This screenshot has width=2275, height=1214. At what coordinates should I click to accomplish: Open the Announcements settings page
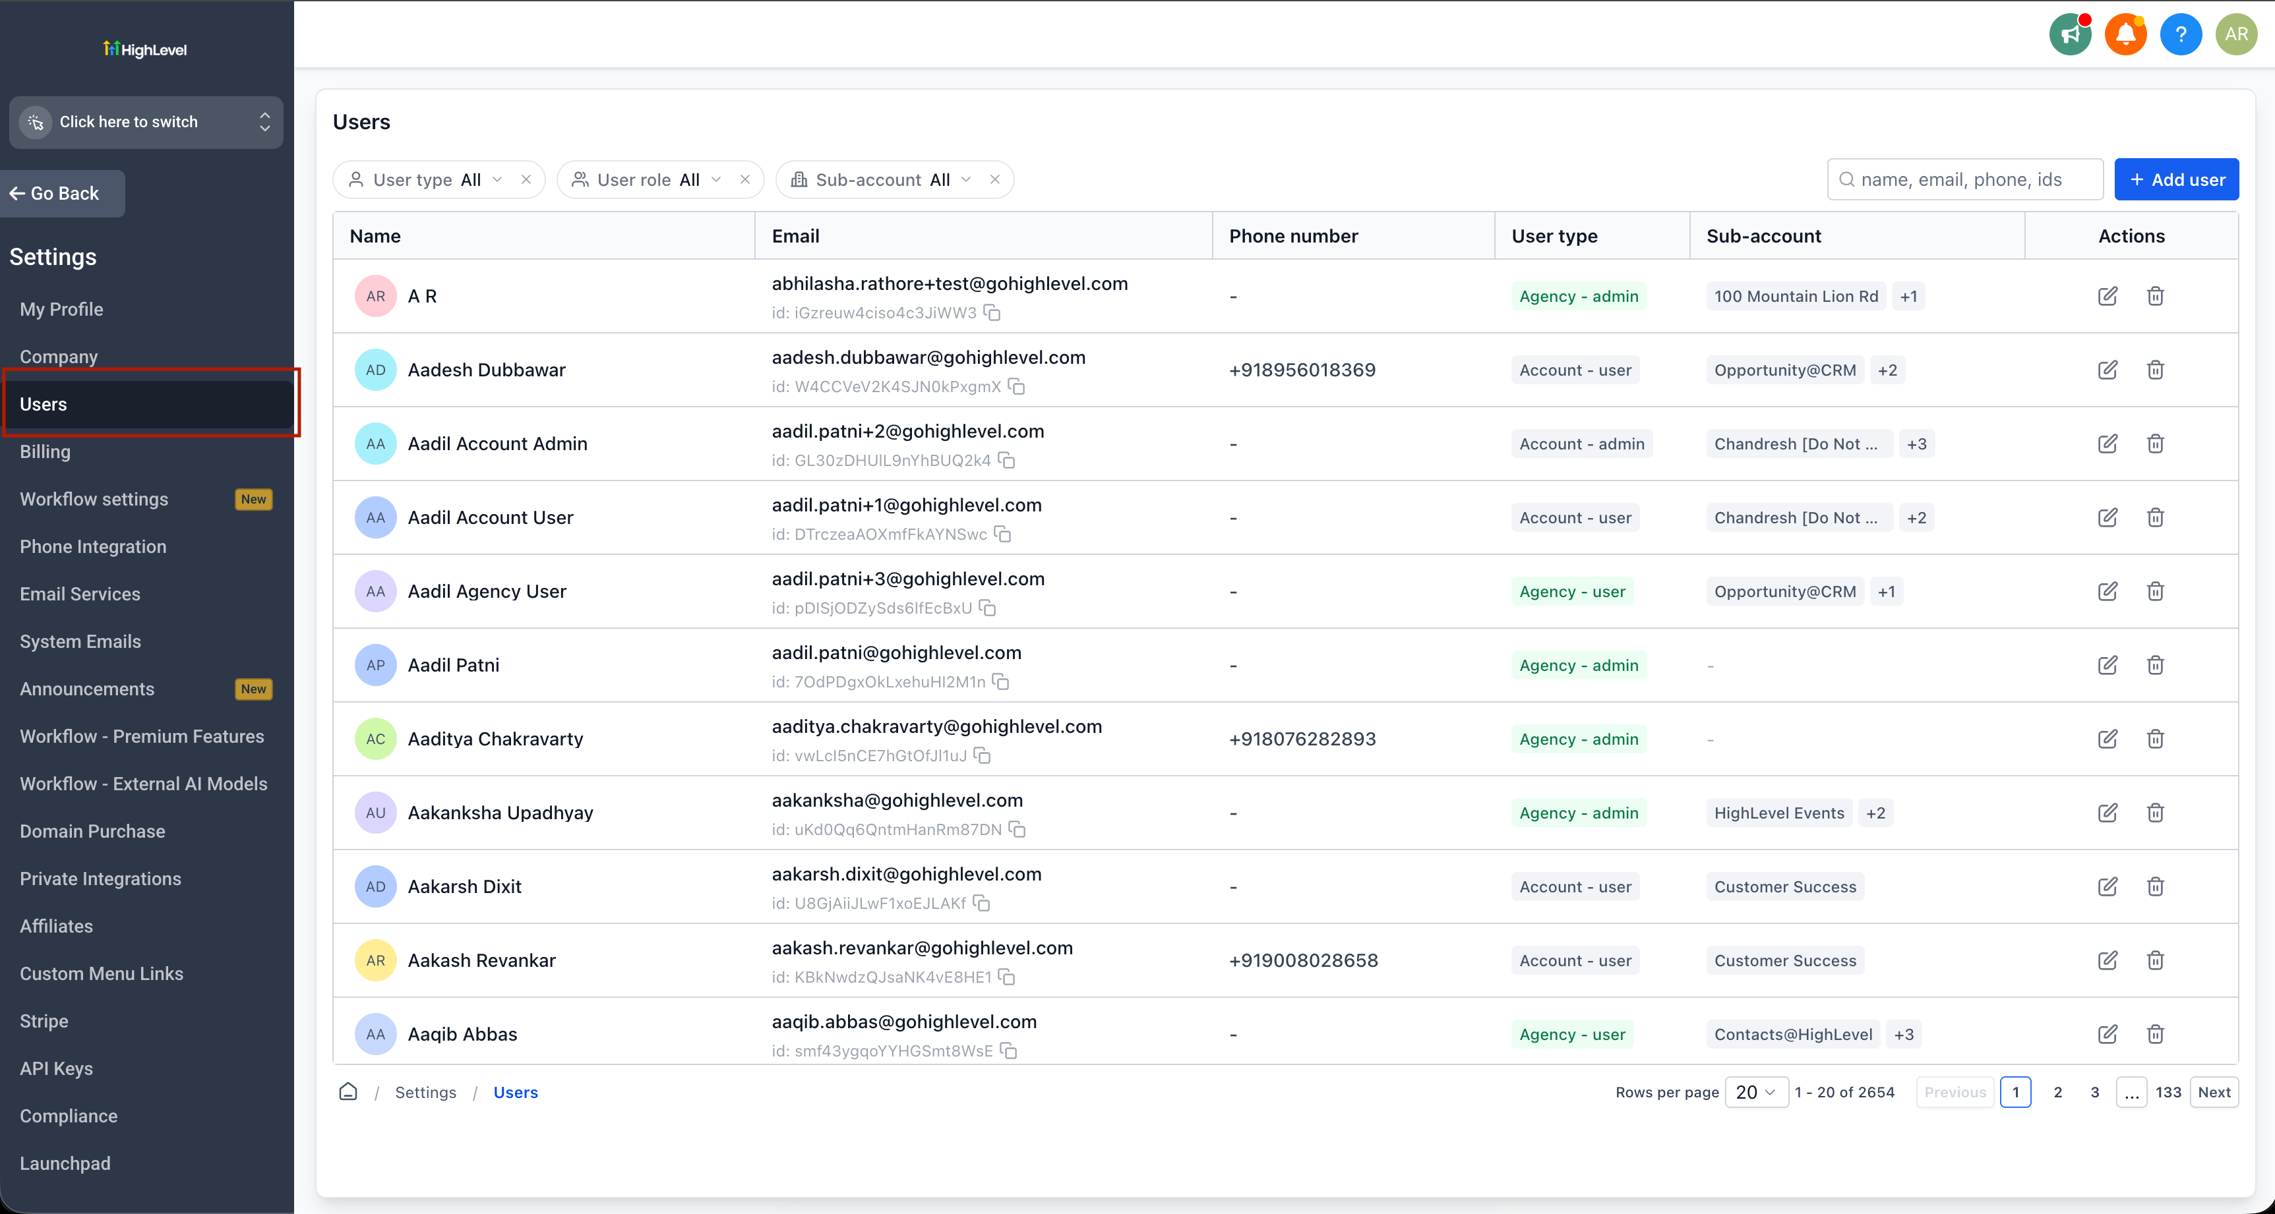[x=88, y=689]
